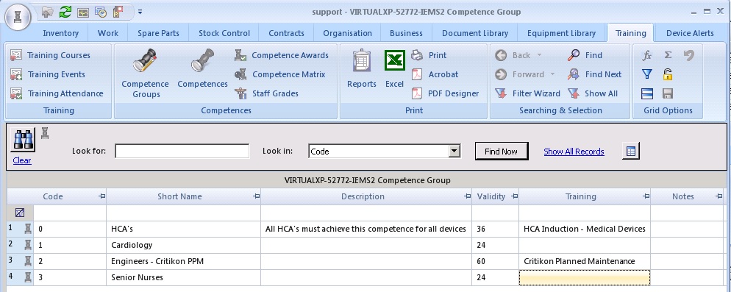
Task: Open the Competence Groups icon
Action: click(x=145, y=60)
